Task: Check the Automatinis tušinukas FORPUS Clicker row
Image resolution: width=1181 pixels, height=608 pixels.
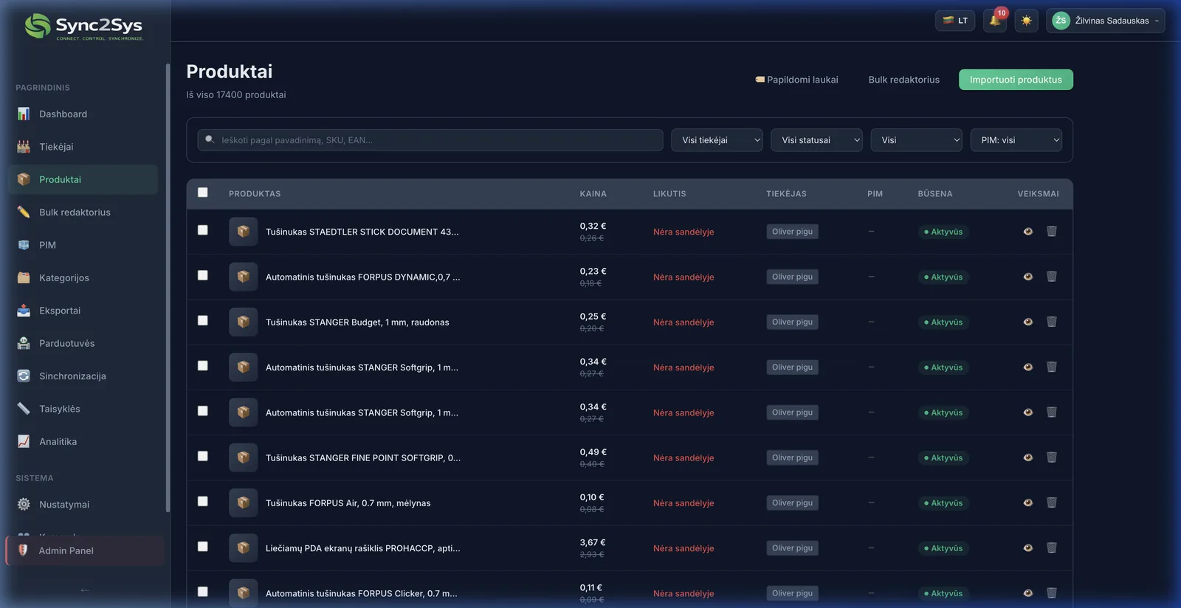Action: [x=202, y=592]
